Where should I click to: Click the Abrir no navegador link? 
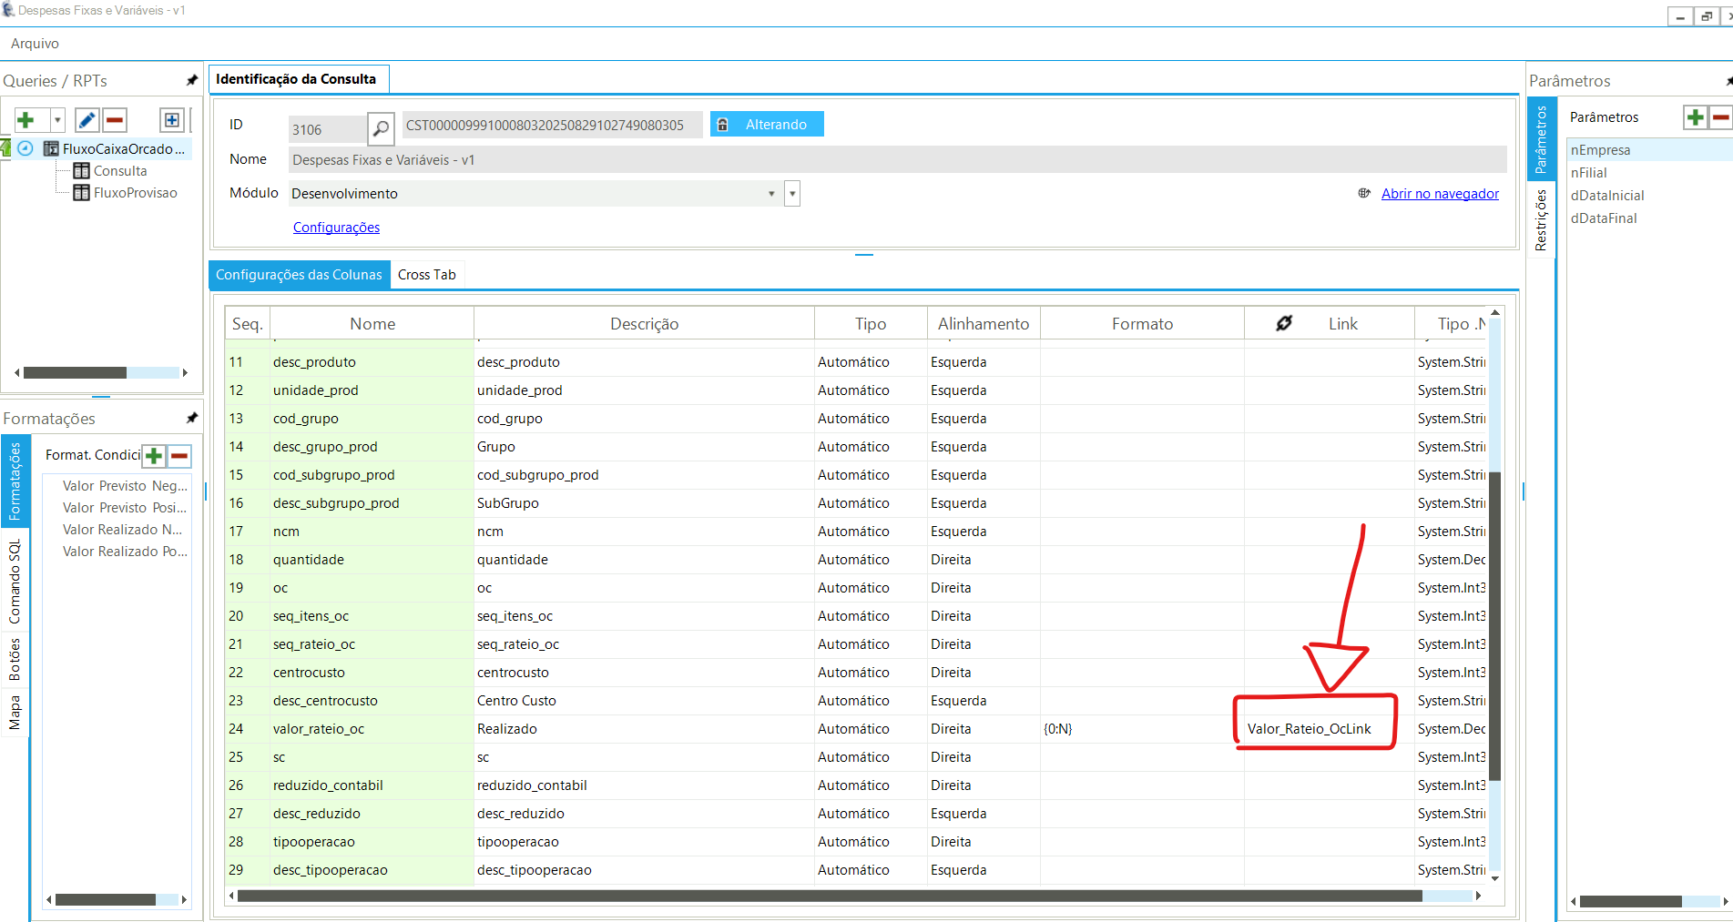click(x=1439, y=194)
